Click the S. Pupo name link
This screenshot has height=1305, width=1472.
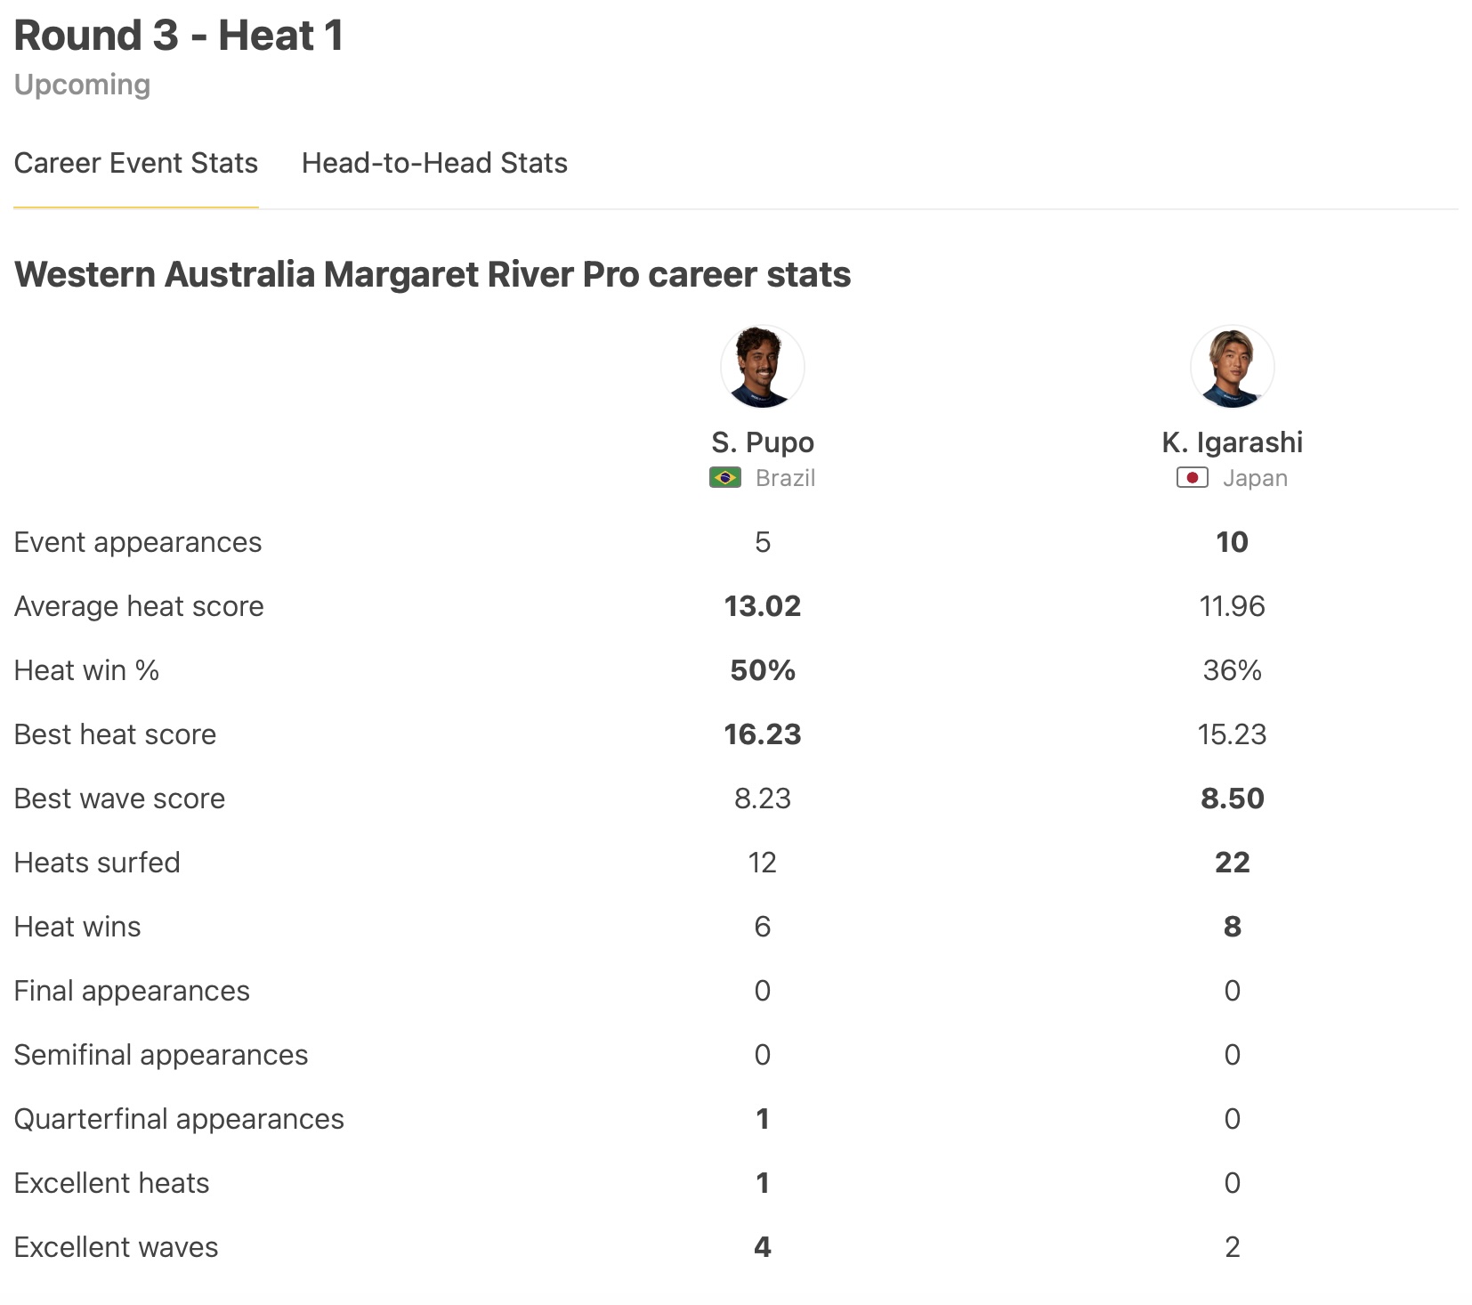(763, 442)
